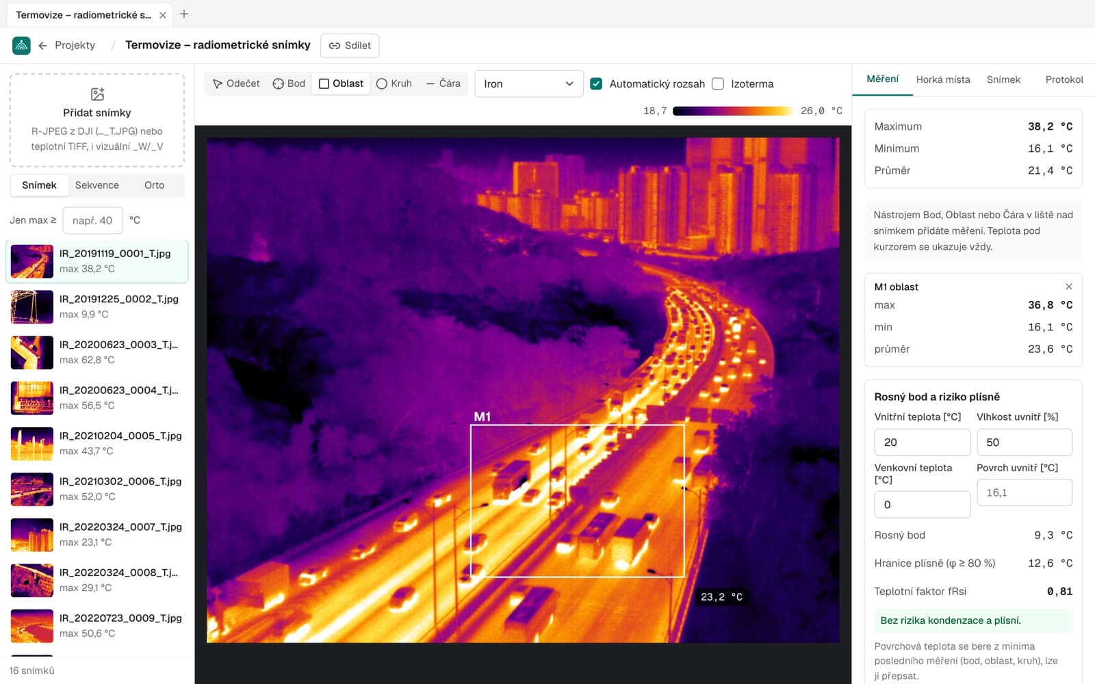
Task: Open image IR_20200623_0004 with max 56,5 °C
Action: [x=97, y=398]
